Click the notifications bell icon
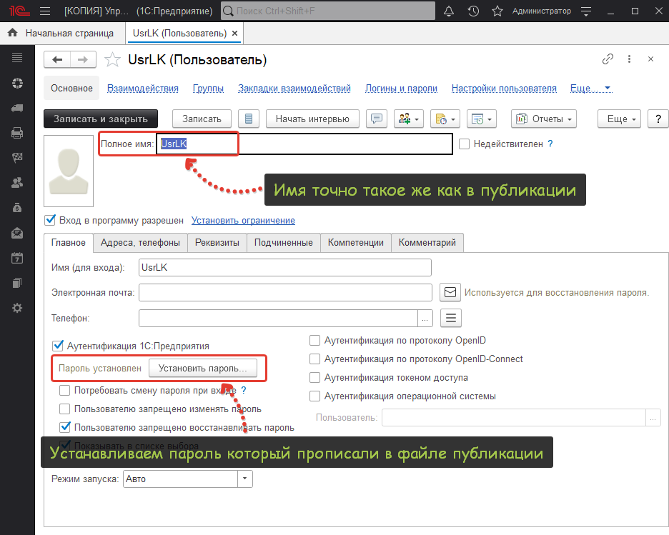 pyautogui.click(x=449, y=11)
